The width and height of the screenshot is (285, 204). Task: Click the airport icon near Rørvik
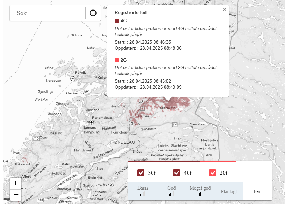[73, 79]
